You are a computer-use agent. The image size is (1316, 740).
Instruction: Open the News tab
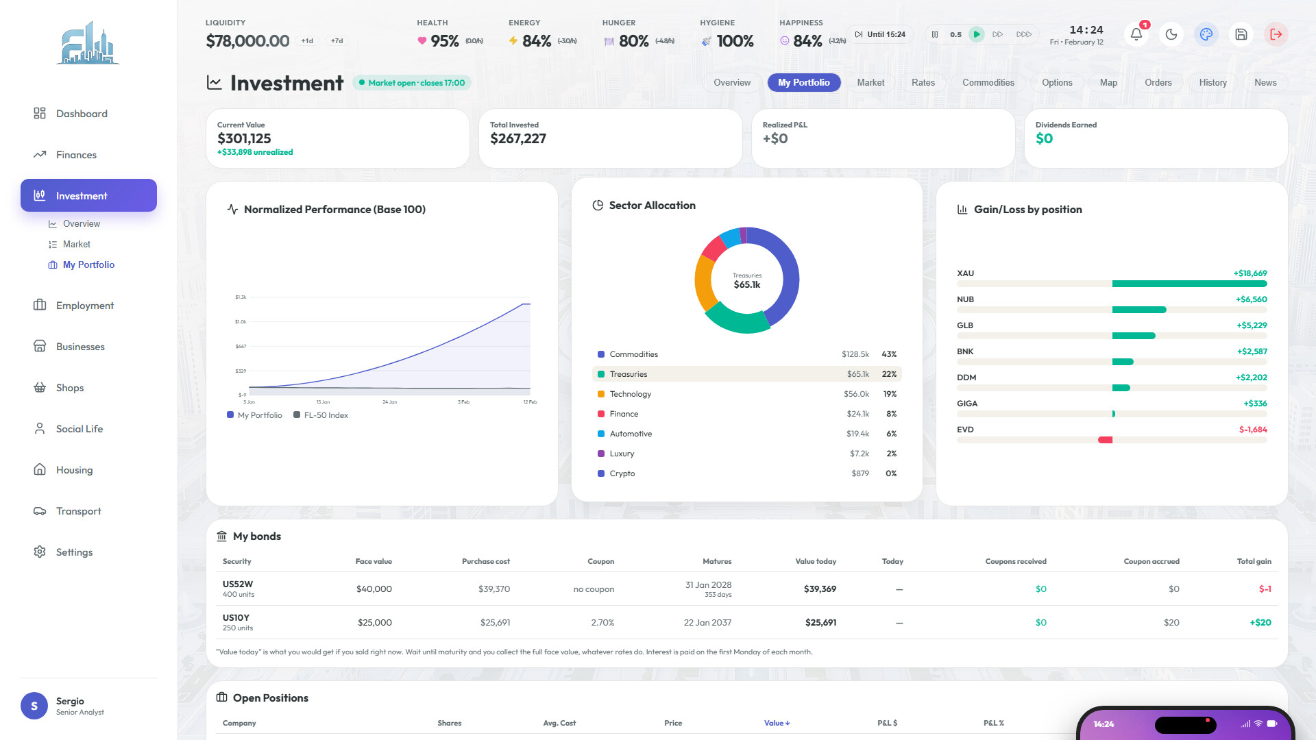(1265, 83)
